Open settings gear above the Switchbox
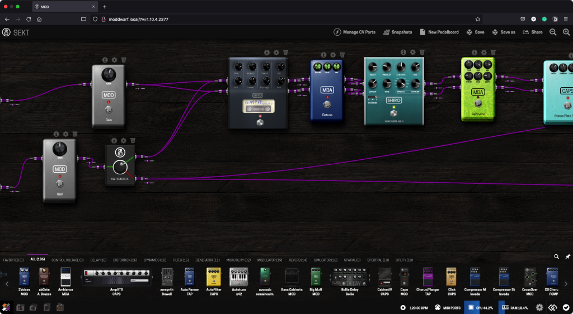The height and width of the screenshot is (314, 573). (x=124, y=141)
